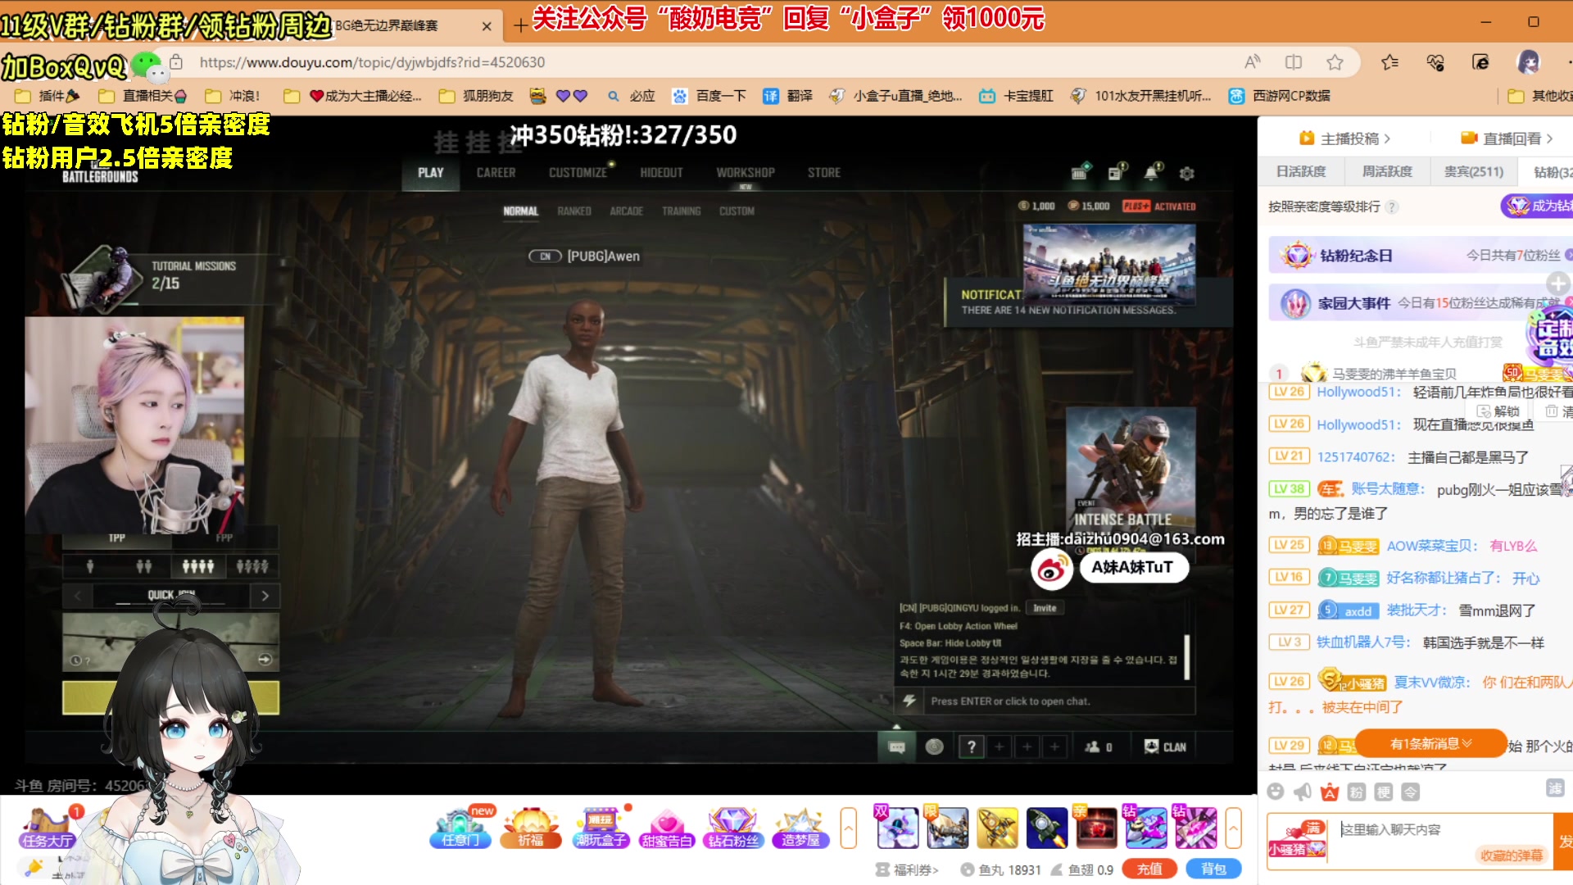Click the megaphone broadcast icon in chat
1573x885 pixels.
(x=1302, y=791)
